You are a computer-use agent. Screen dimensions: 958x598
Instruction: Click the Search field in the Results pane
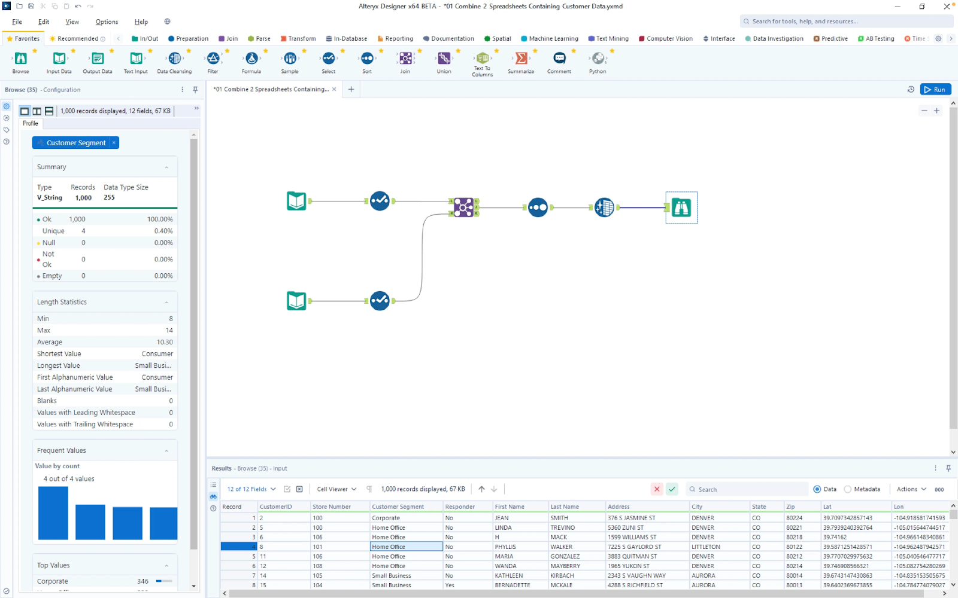(x=745, y=489)
